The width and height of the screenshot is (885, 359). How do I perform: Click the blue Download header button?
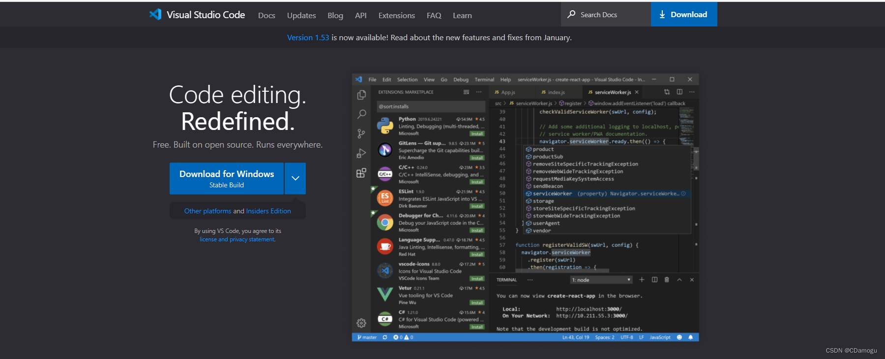[x=684, y=14]
